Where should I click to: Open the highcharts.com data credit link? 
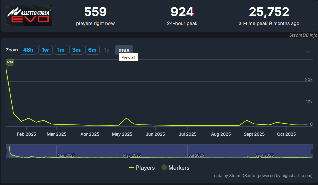point(263,175)
